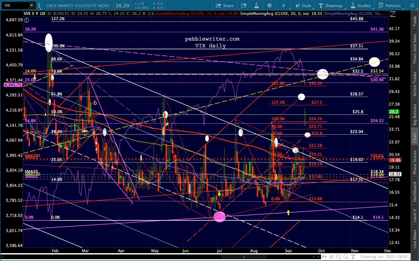The image size is (419, 261).
Task: Click the symbol link chain icon
Action: pyautogui.click(x=39, y=5)
